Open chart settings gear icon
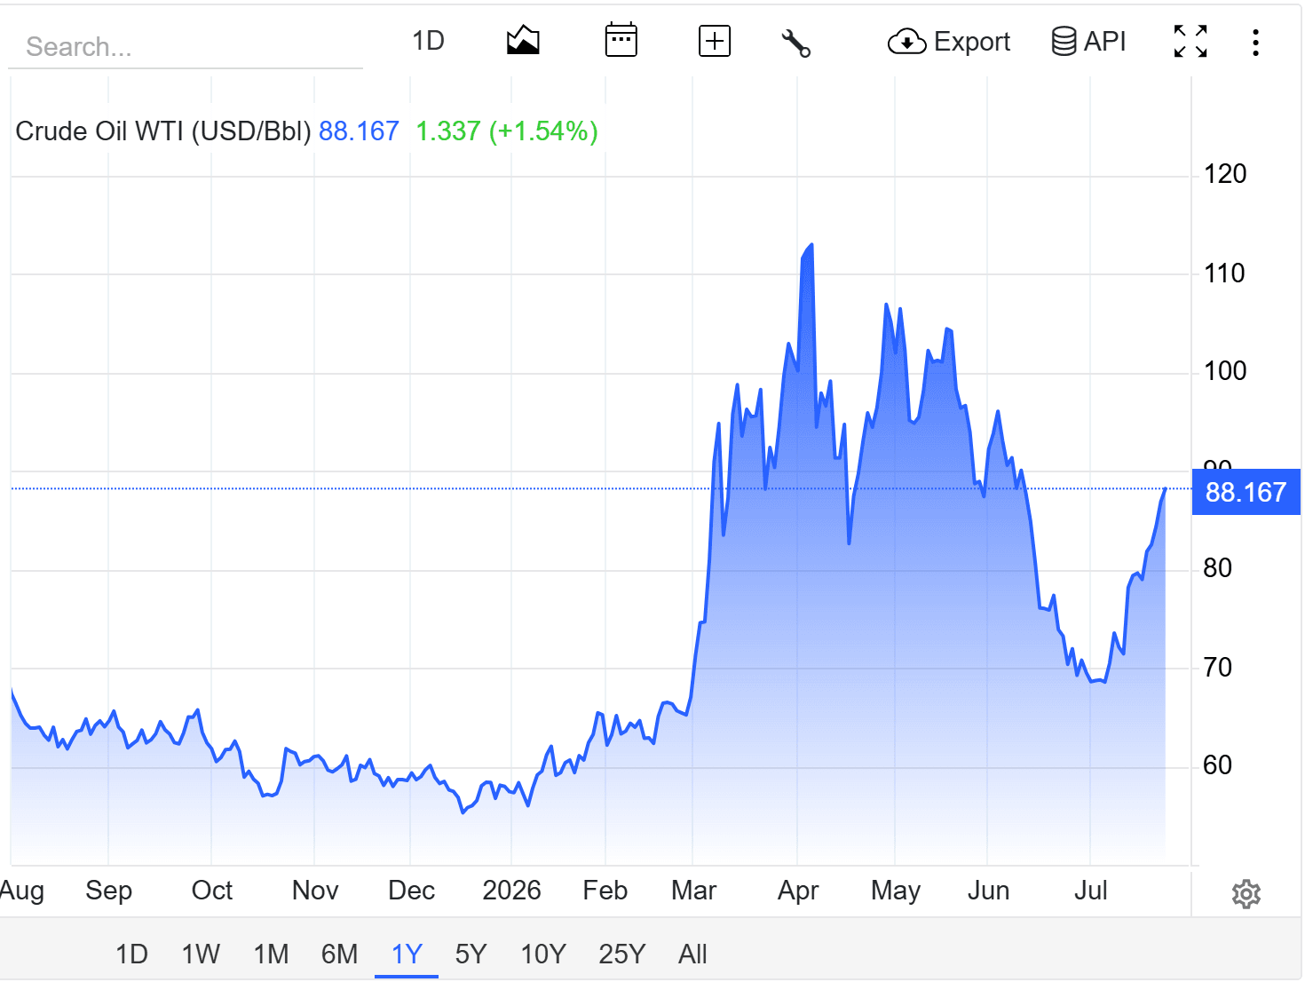This screenshot has width=1305, height=982. 1246,894
